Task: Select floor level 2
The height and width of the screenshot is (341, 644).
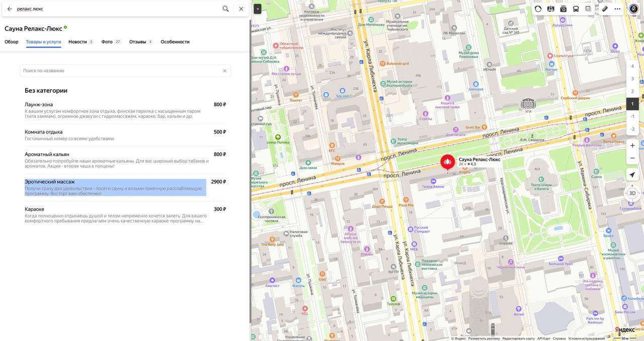Action: pyautogui.click(x=632, y=92)
